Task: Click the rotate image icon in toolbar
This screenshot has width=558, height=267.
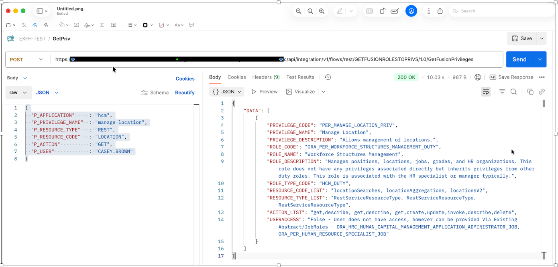Action: pyautogui.click(x=383, y=11)
